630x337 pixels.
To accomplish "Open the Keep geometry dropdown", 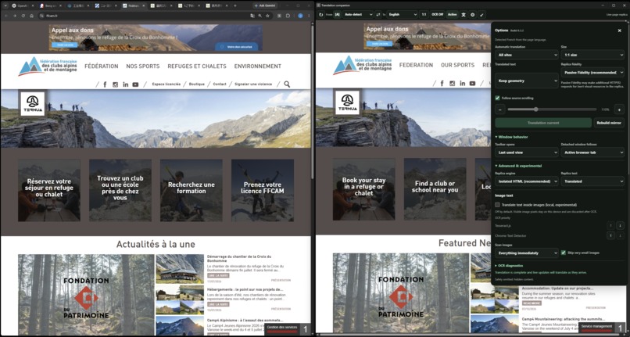I will pos(526,81).
